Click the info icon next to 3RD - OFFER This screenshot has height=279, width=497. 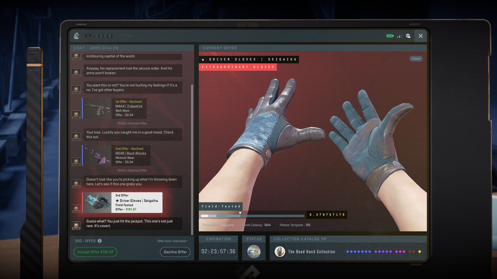pyautogui.click(x=99, y=241)
